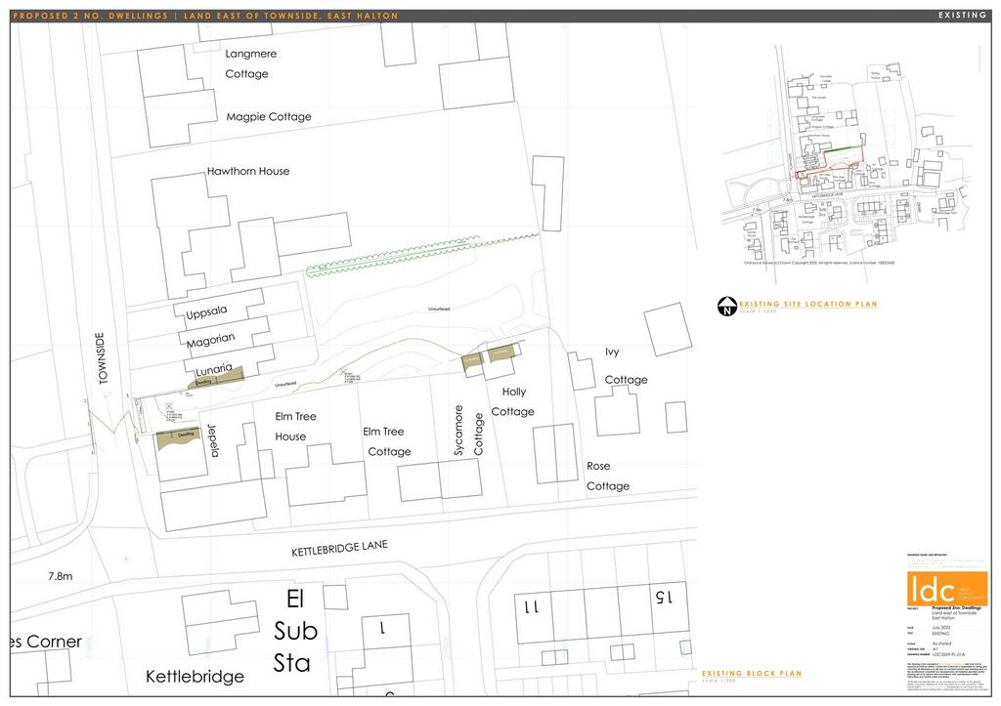Click the north arrow symbol
Viewport: 1001px width, 706px height.
coord(725,305)
